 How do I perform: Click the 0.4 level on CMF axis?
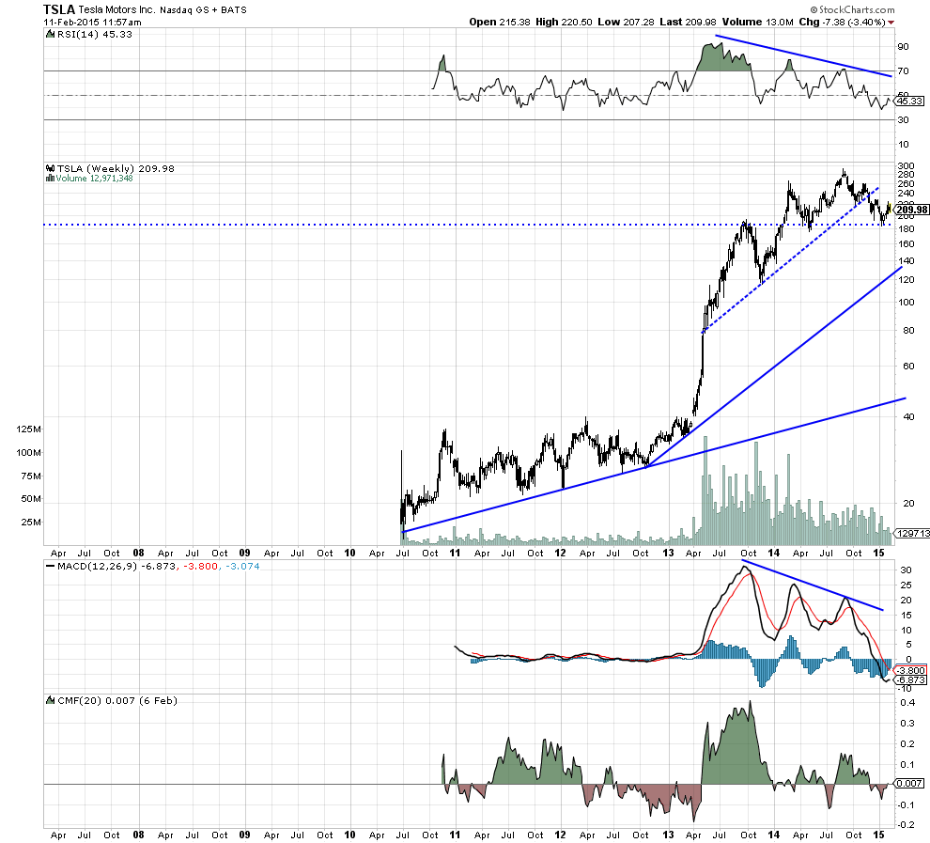[x=907, y=703]
